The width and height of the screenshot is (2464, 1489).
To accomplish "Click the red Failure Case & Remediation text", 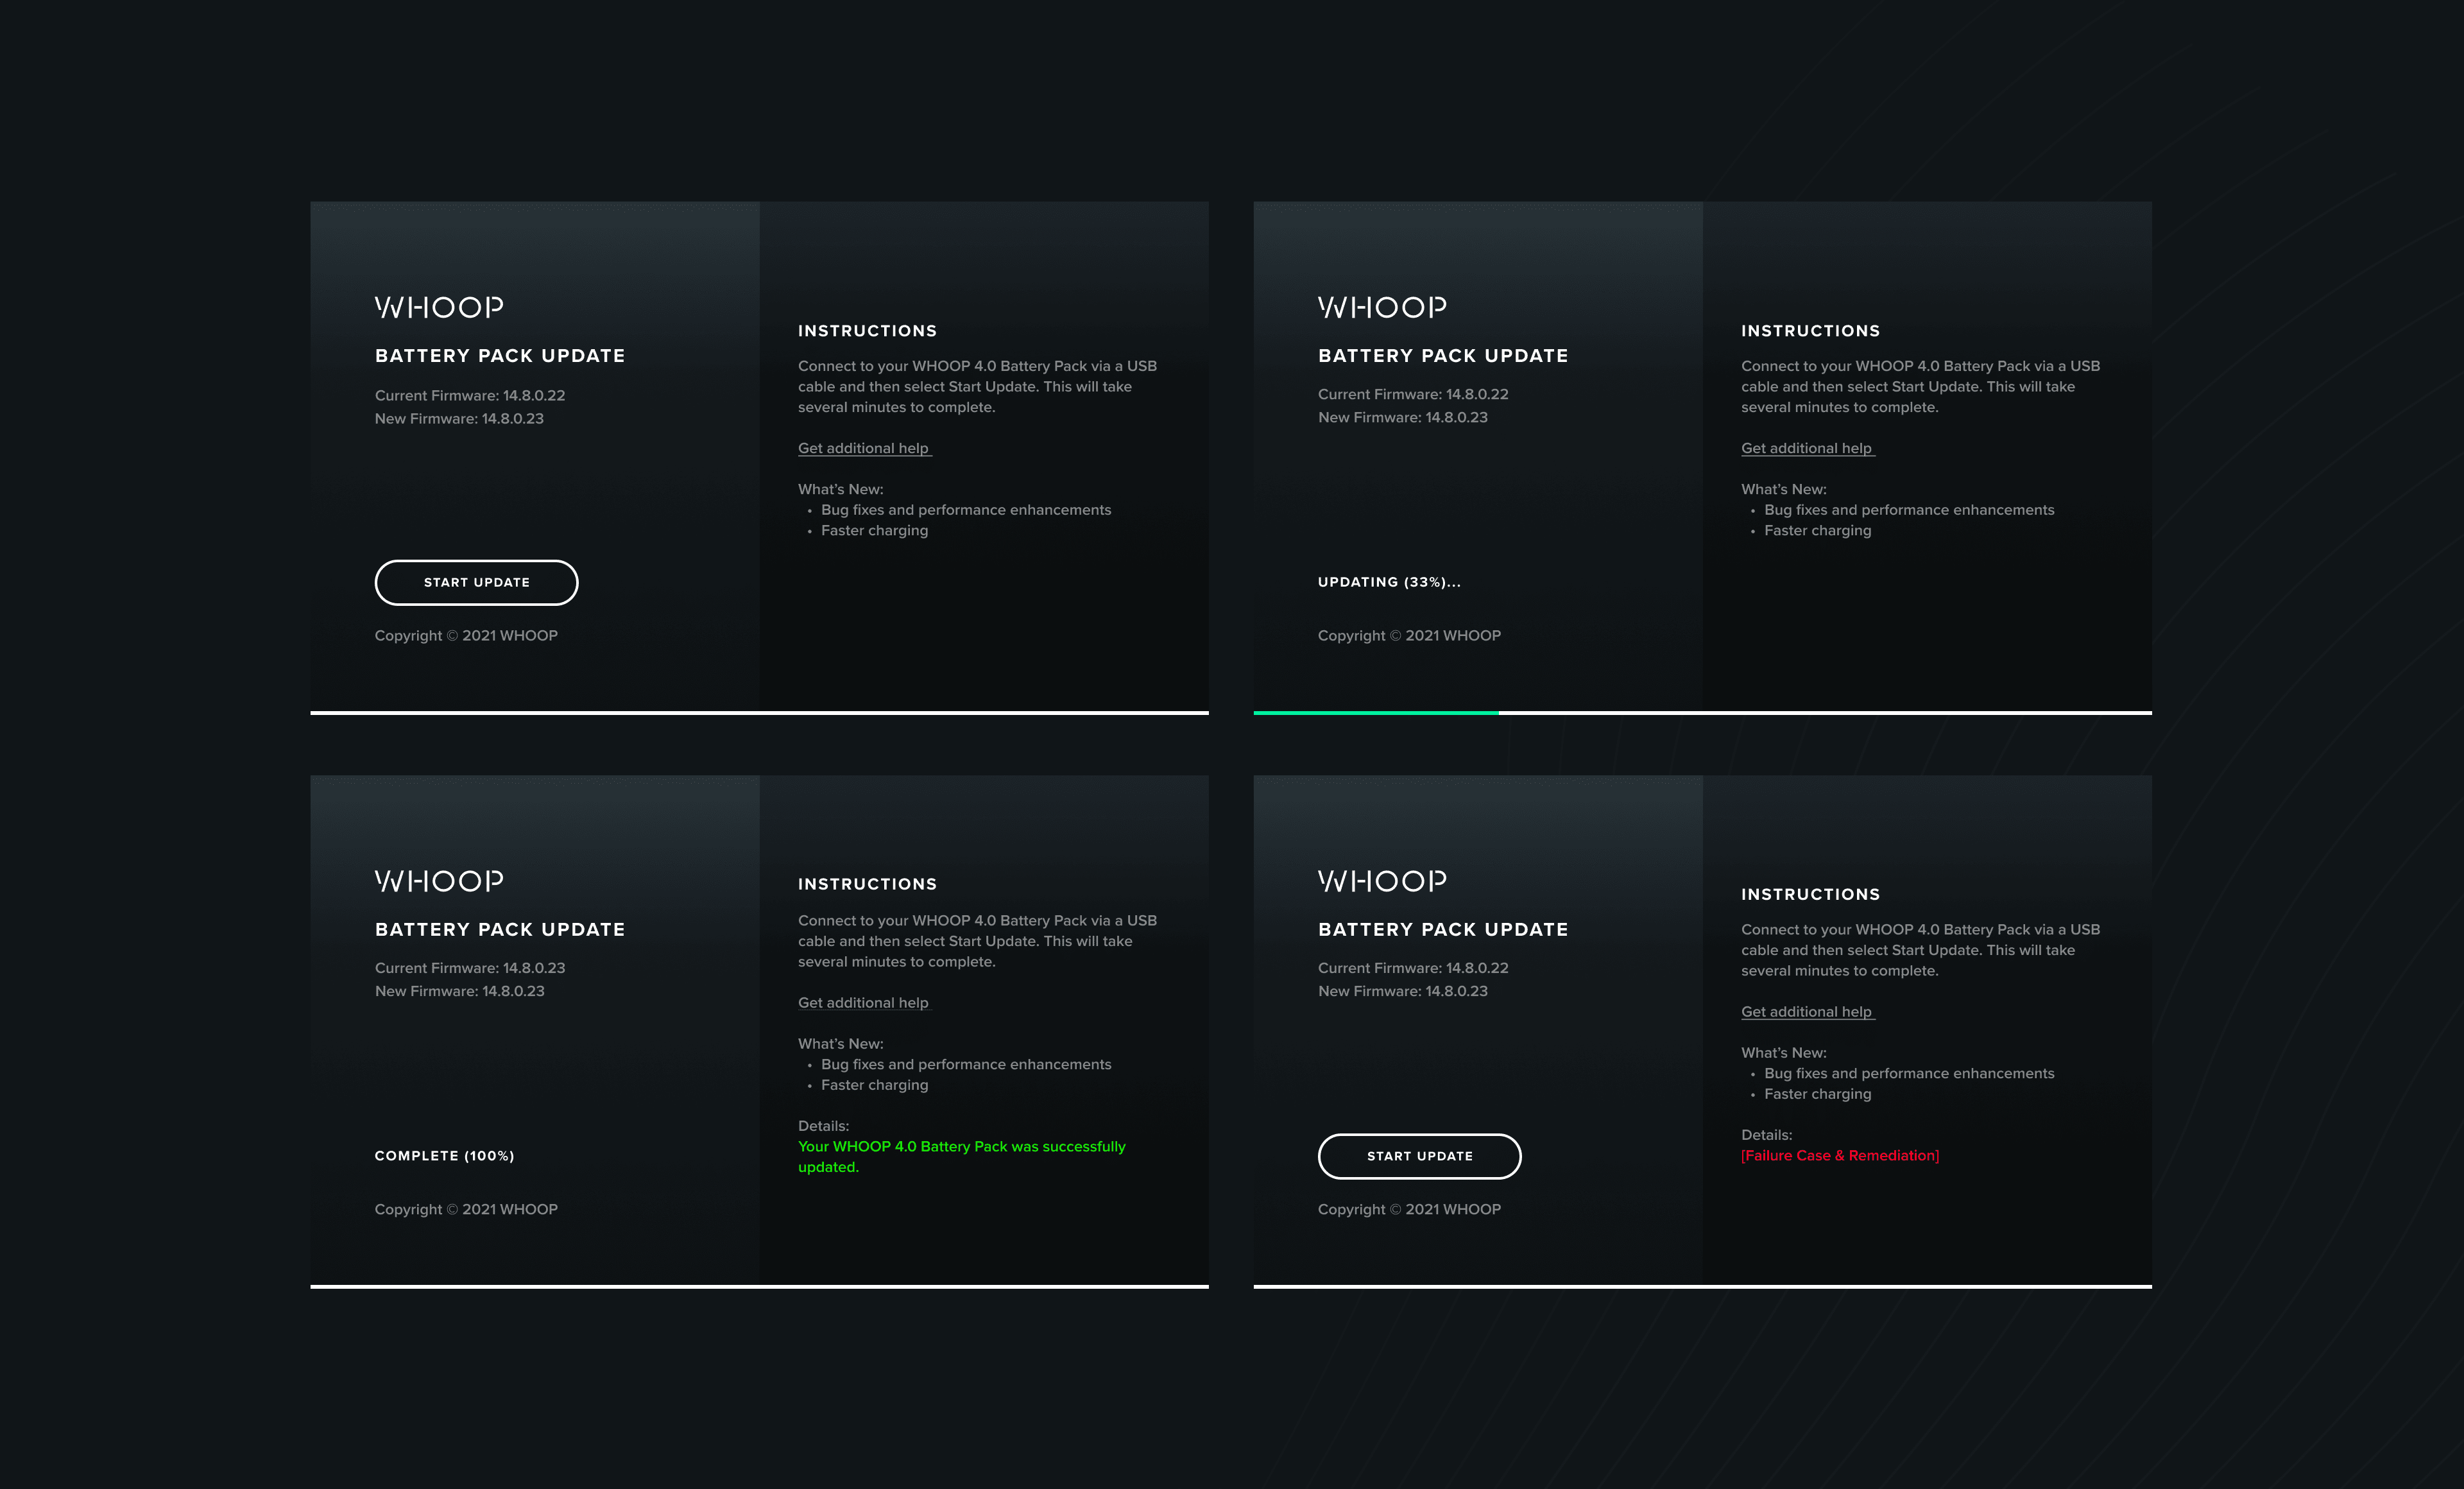I will point(1839,1155).
